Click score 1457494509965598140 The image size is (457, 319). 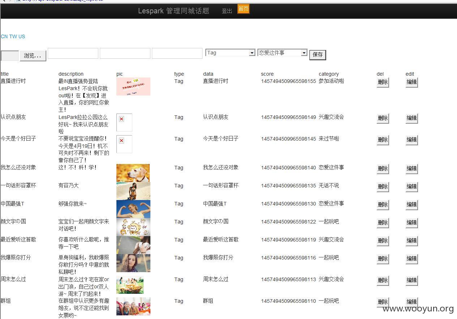pyautogui.click(x=289, y=168)
